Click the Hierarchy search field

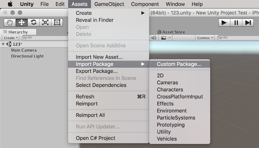click(45, 38)
